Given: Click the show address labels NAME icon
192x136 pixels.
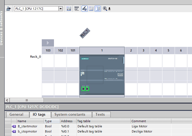Looking at the screenshot, I should (77, 9).
